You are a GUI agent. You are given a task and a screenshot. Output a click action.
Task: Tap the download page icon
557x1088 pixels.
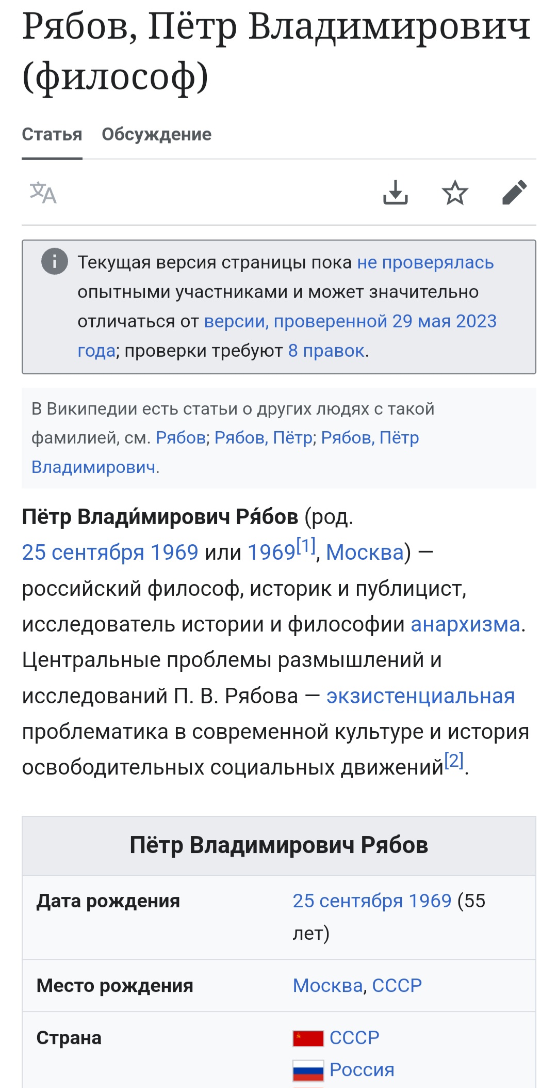396,193
